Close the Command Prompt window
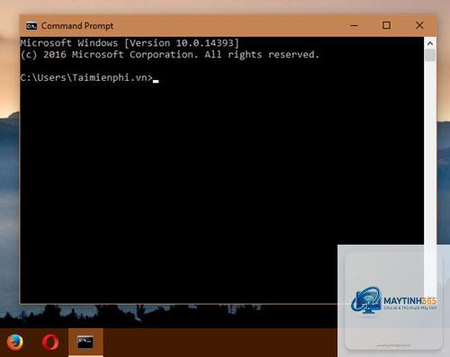Image resolution: width=450 pixels, height=357 pixels. (x=419, y=25)
